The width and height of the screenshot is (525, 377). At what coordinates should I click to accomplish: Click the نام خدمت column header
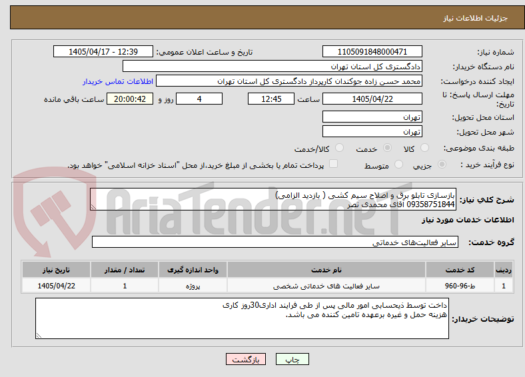click(326, 270)
